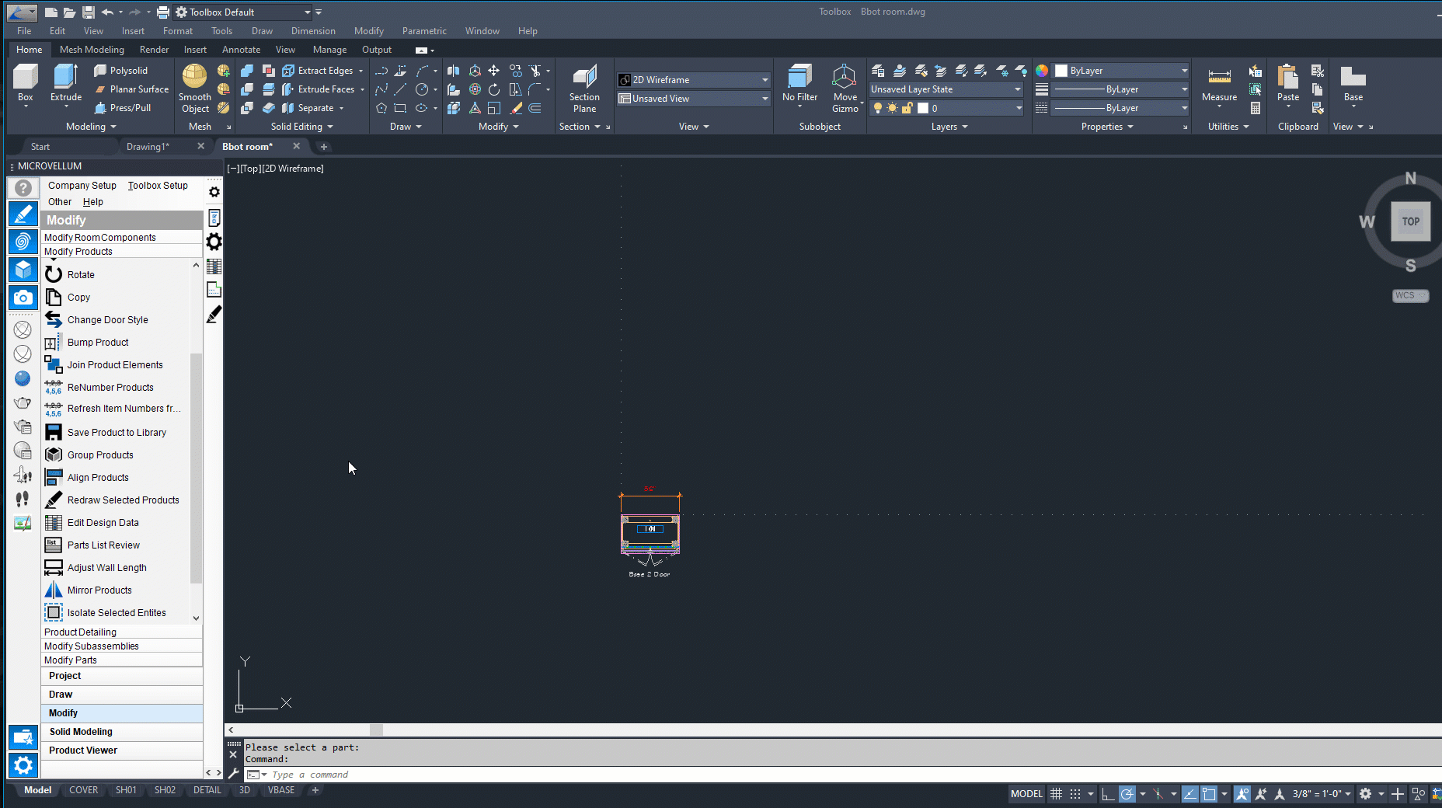Click the Rotate product icon
Viewport: 1442px width, 808px height.
[53, 274]
